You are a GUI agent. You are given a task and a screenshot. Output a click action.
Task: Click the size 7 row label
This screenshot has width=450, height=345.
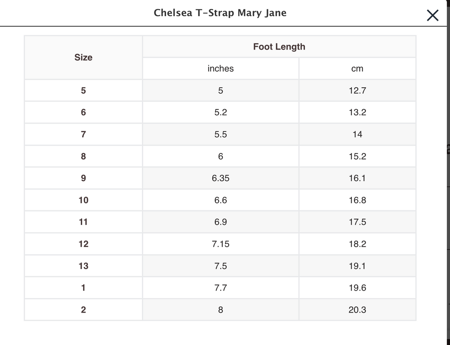click(83, 135)
